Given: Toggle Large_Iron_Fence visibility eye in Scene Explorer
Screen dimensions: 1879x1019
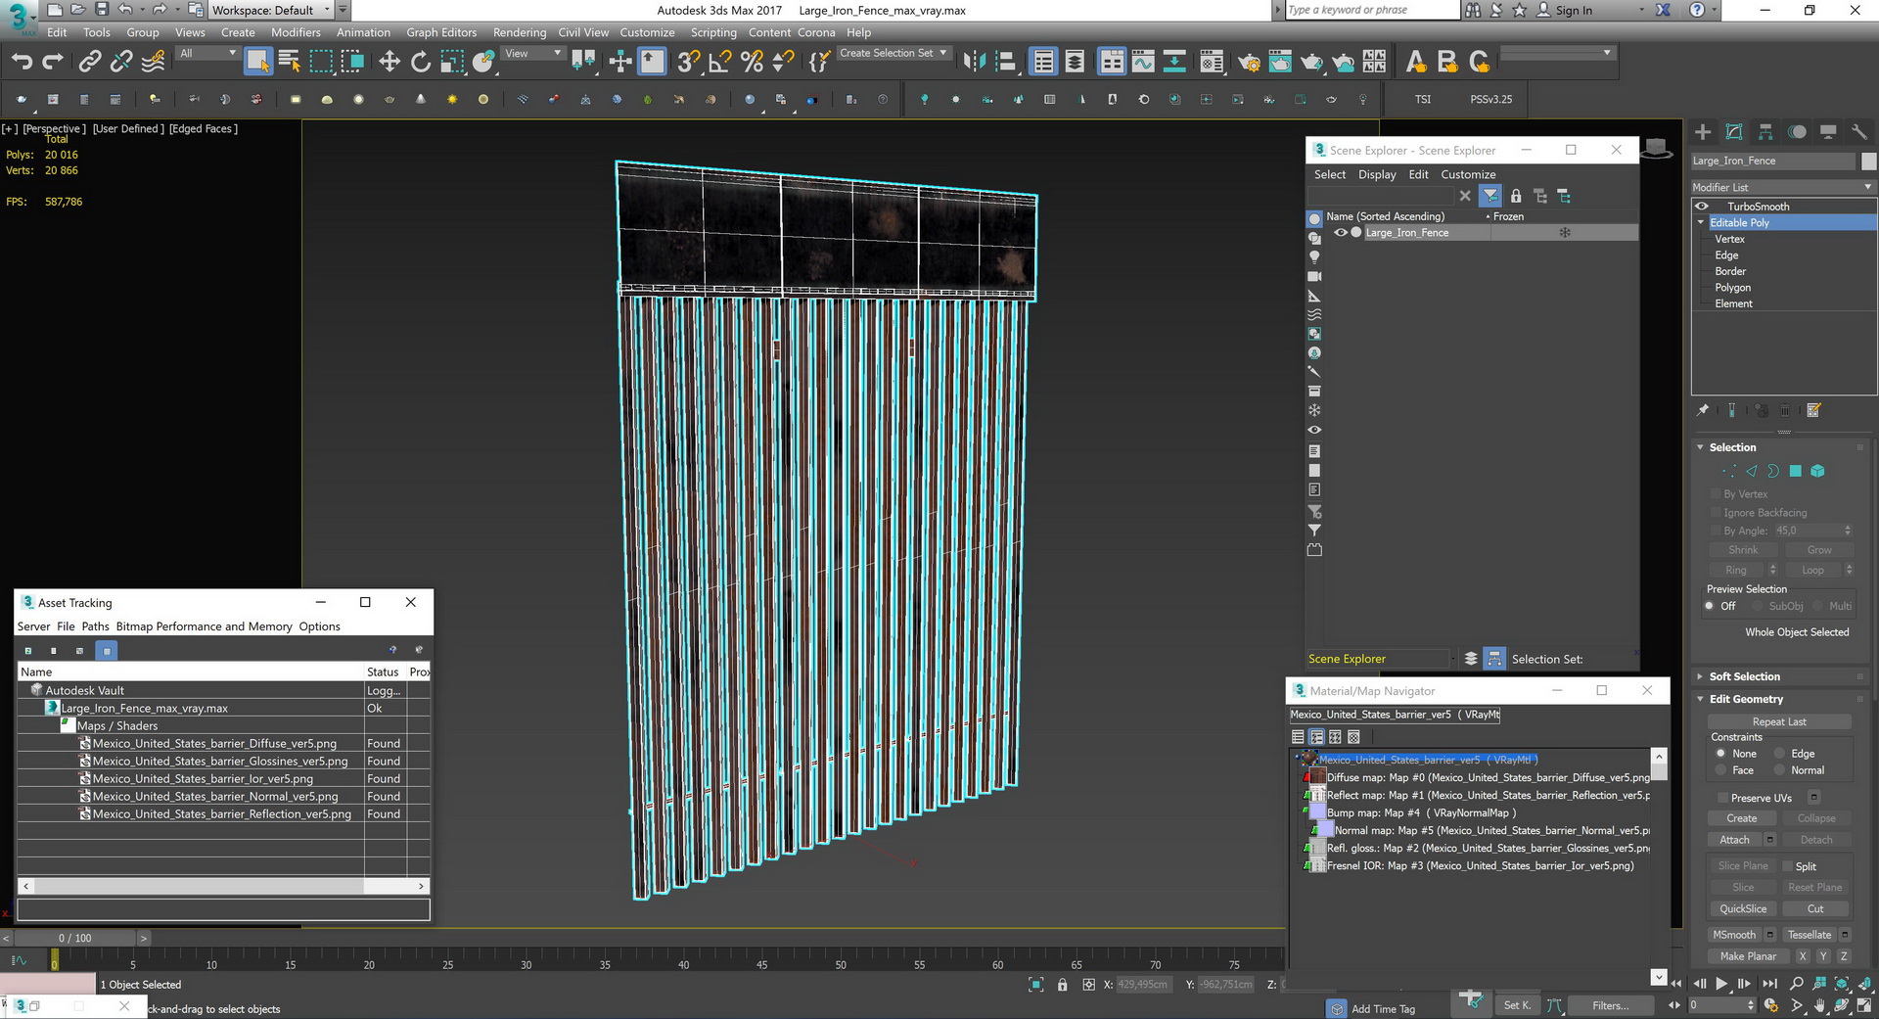Looking at the screenshot, I should (x=1341, y=233).
